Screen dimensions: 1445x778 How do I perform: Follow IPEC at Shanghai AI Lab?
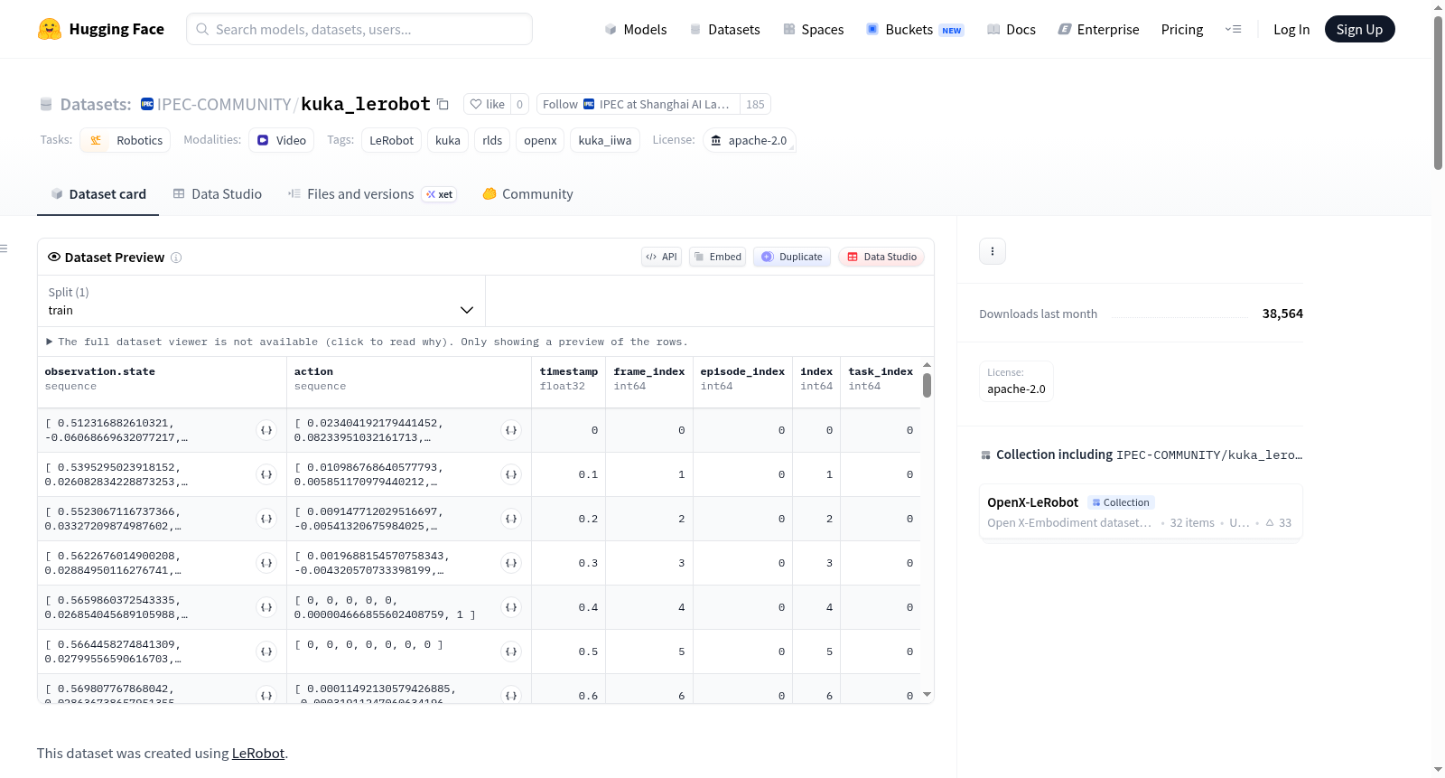(x=639, y=104)
